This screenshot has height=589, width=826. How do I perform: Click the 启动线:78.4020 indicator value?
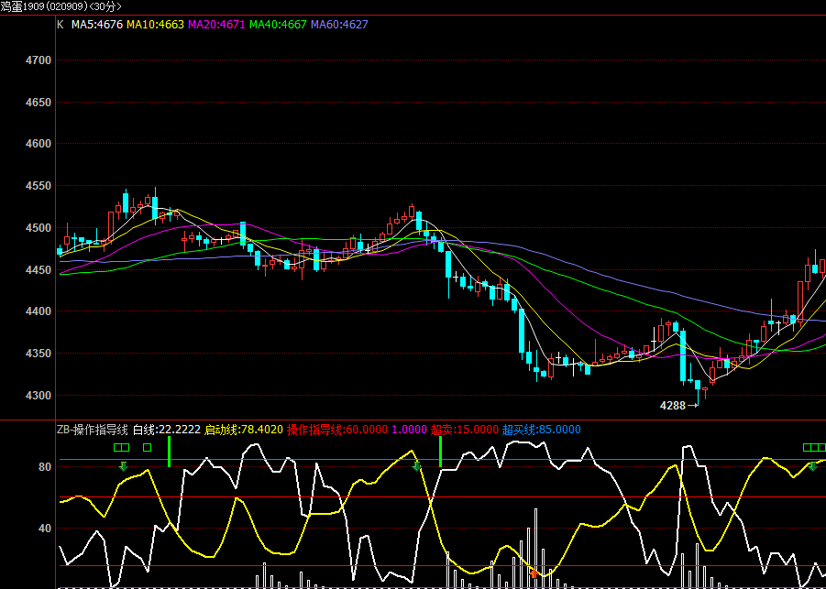pyautogui.click(x=243, y=430)
